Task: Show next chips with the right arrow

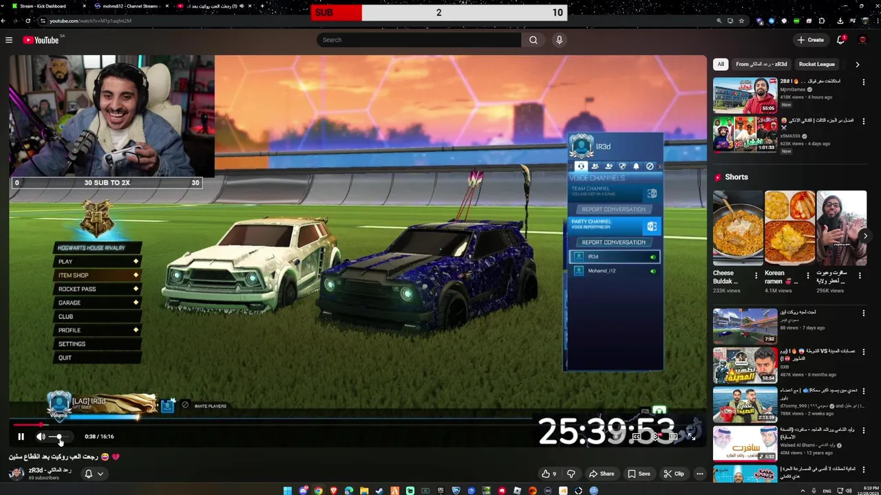Action: click(x=857, y=65)
